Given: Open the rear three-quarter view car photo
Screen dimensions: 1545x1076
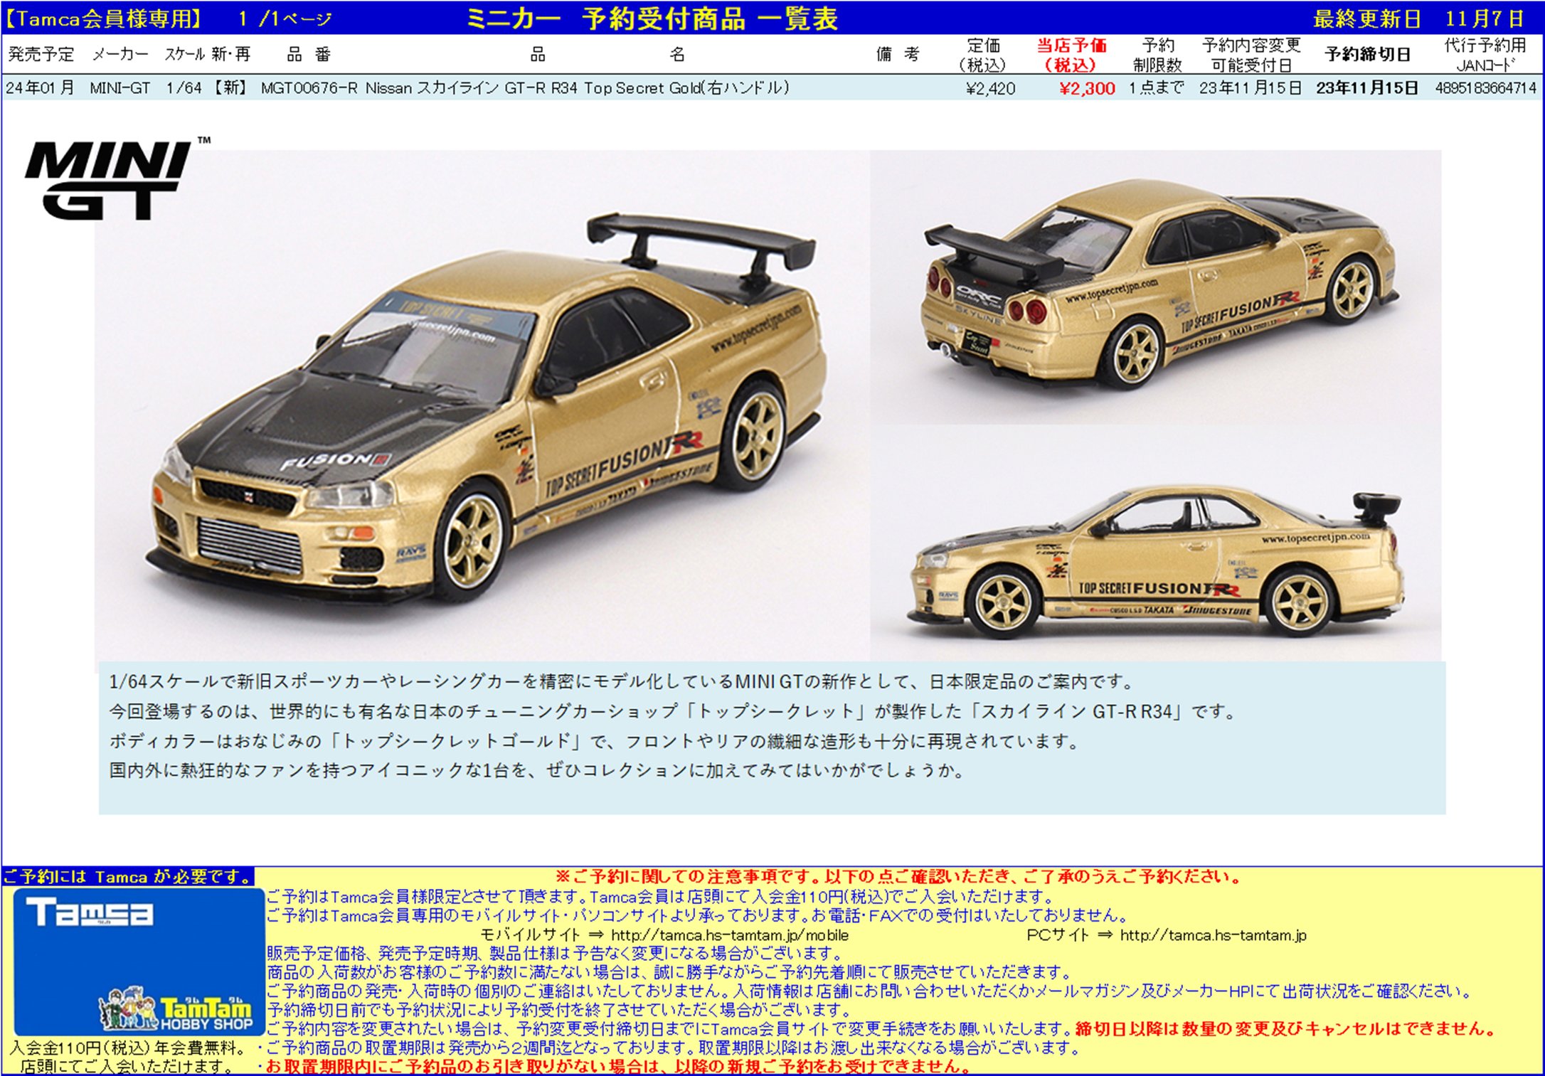Looking at the screenshot, I should tap(1156, 287).
